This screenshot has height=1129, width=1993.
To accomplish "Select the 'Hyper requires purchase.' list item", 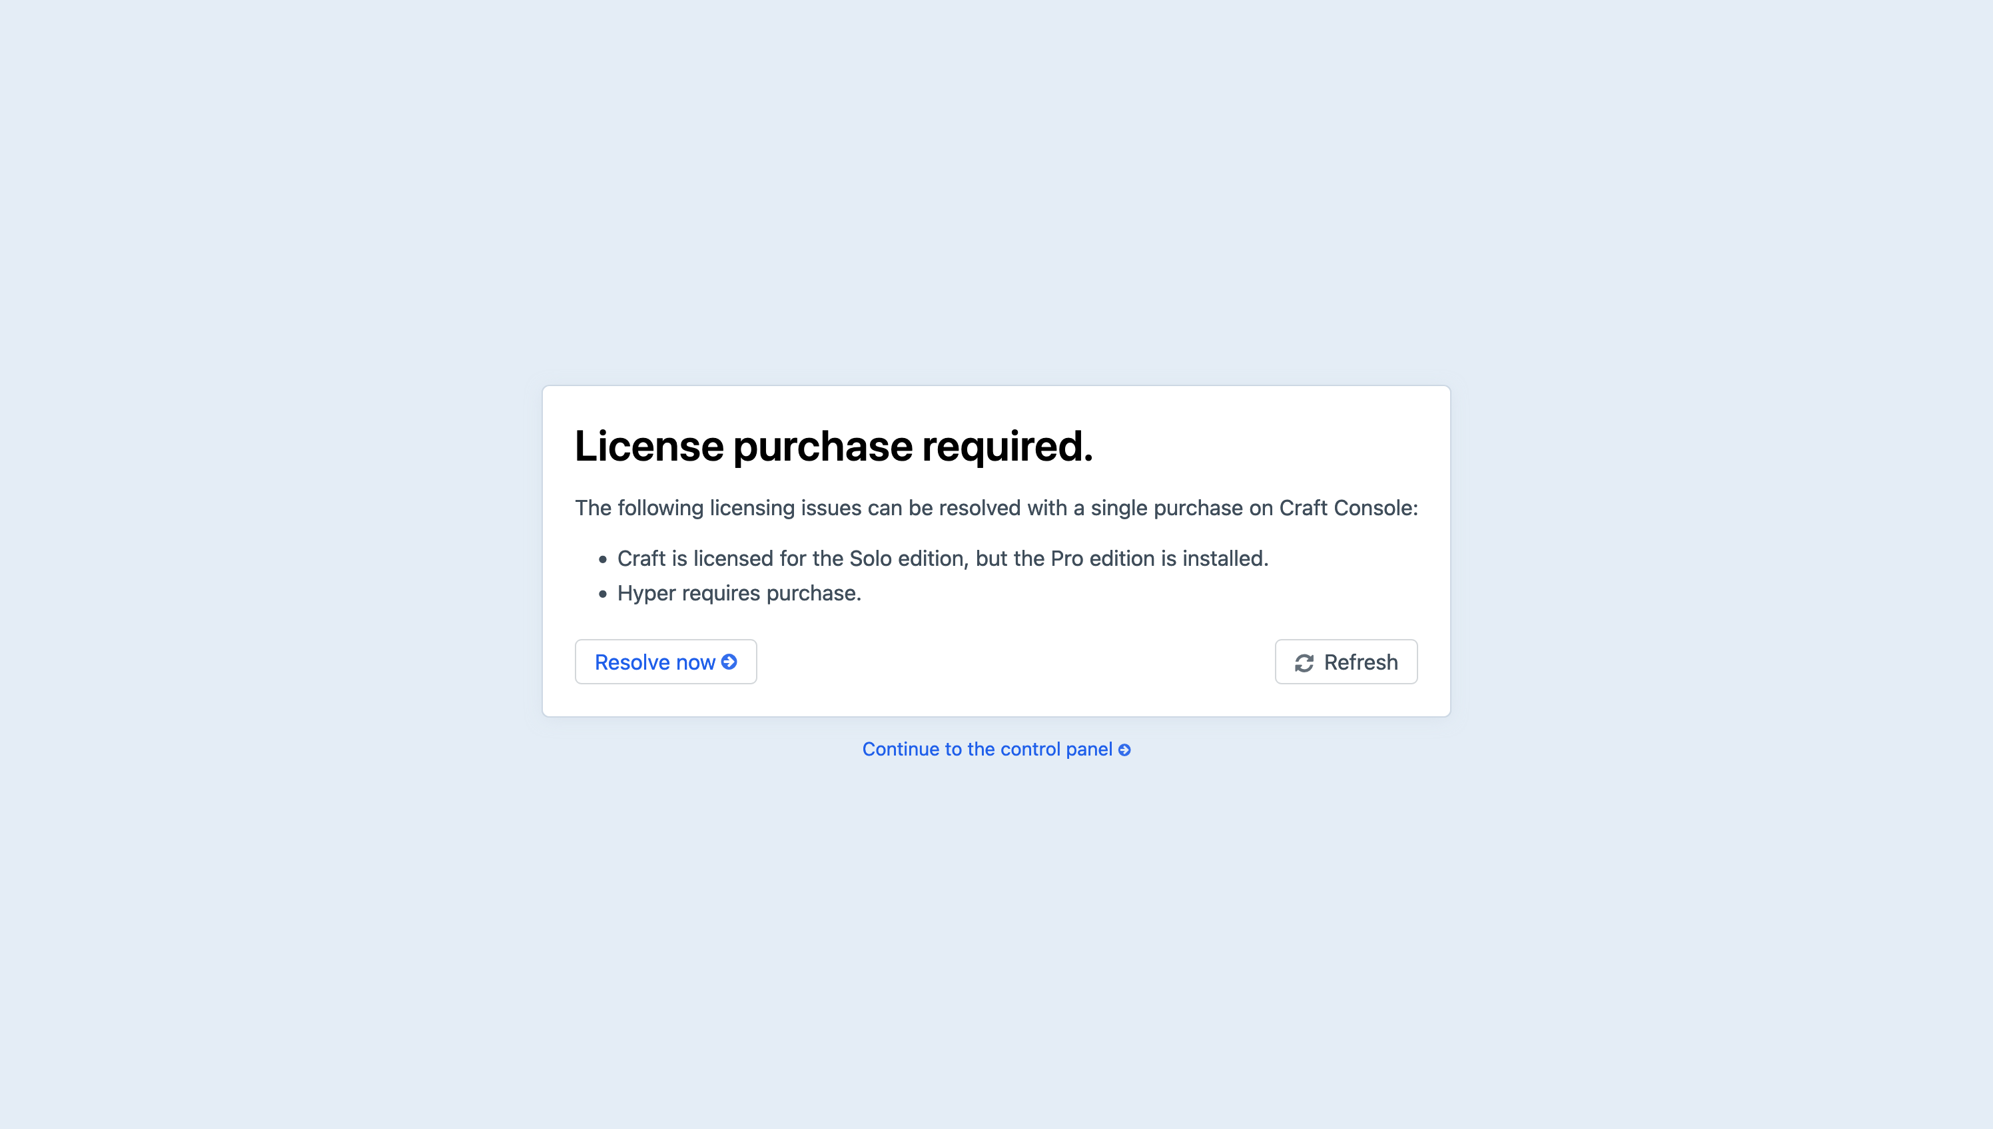I will (x=739, y=593).
